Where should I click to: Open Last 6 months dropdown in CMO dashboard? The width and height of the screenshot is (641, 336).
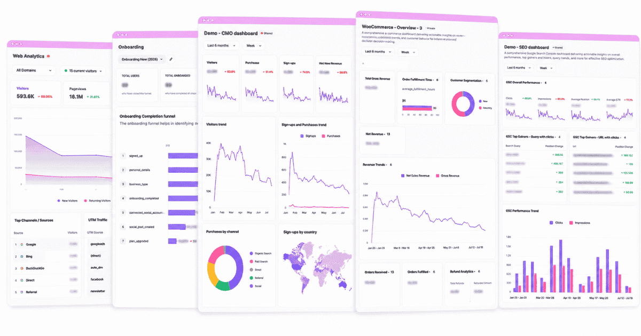[x=221, y=46]
